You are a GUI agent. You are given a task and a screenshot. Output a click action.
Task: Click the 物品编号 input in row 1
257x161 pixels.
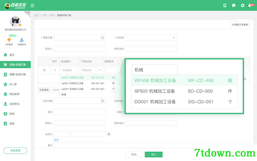pos(69,70)
